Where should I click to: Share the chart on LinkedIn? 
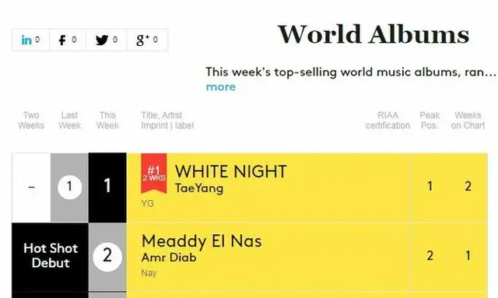(30, 40)
